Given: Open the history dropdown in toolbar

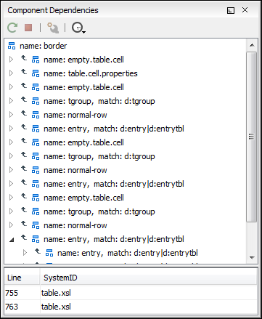Looking at the screenshot, I should (x=78, y=28).
